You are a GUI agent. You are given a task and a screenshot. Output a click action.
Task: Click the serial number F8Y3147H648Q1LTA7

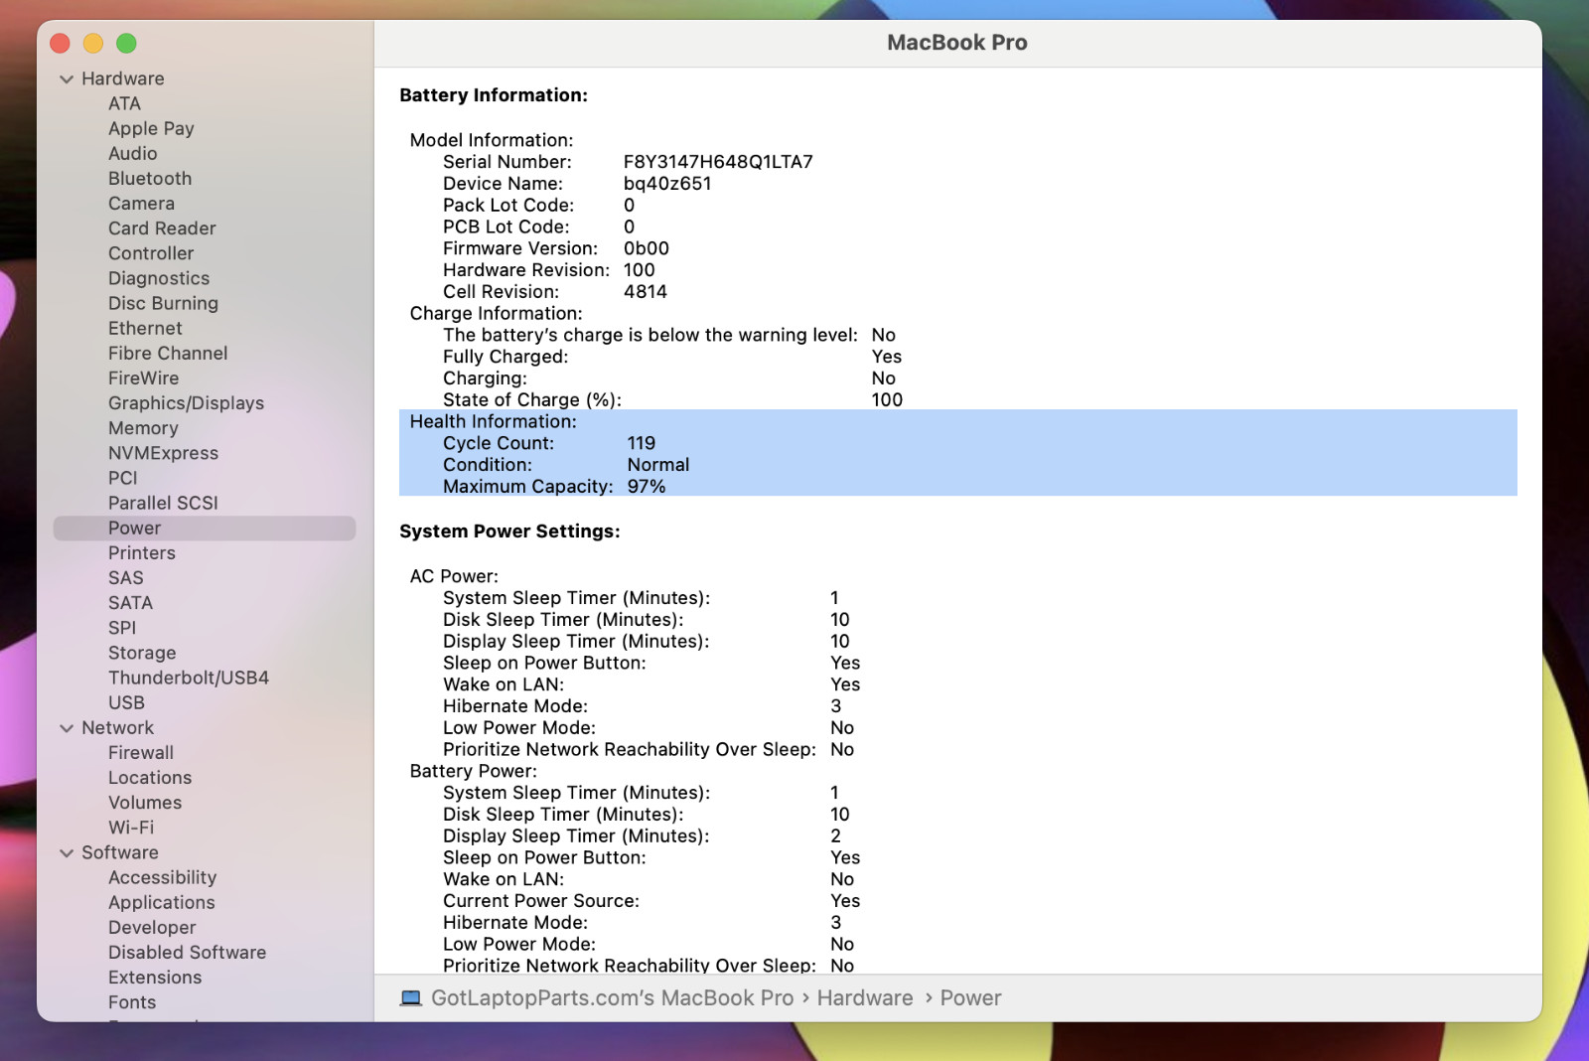pyautogui.click(x=718, y=162)
